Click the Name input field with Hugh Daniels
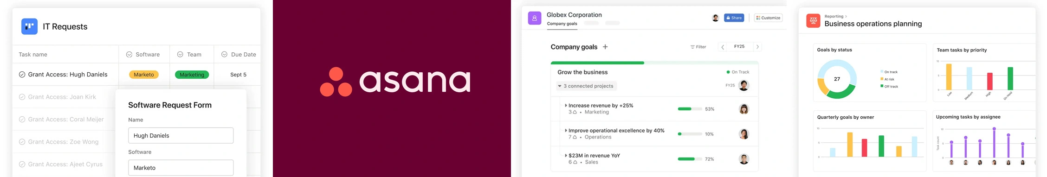 pos(181,135)
